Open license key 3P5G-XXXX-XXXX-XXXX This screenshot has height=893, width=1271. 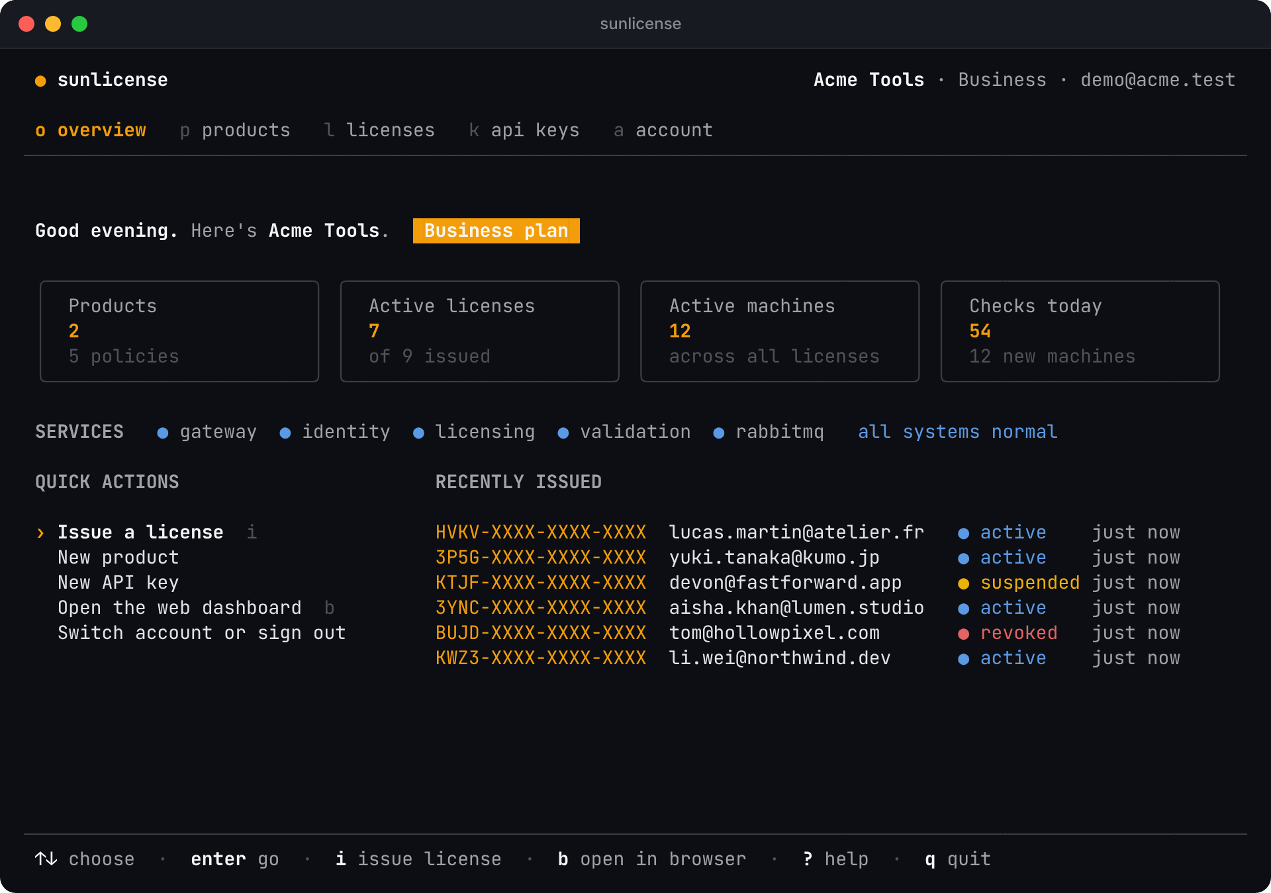pyautogui.click(x=541, y=558)
